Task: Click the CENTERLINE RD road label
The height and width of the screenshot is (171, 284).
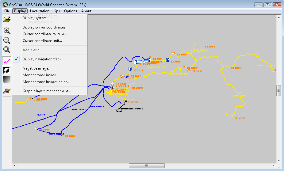Action: (x=178, y=74)
